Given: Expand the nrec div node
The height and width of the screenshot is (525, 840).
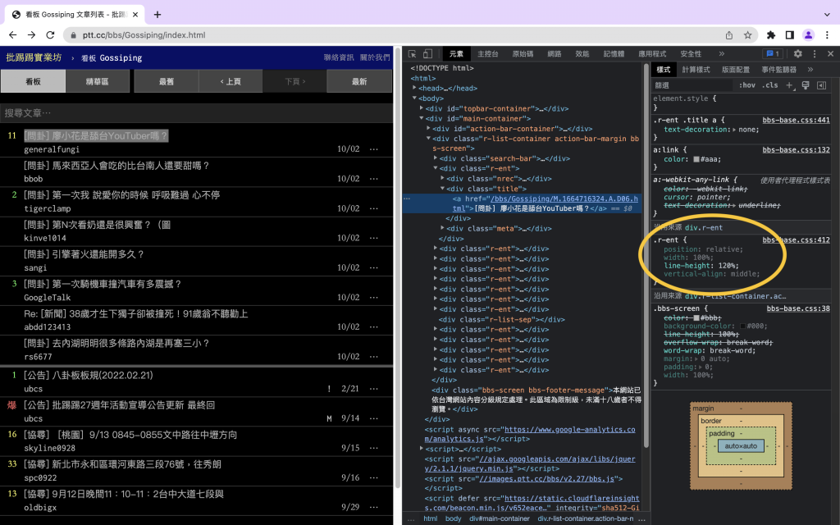Looking at the screenshot, I should [442, 178].
